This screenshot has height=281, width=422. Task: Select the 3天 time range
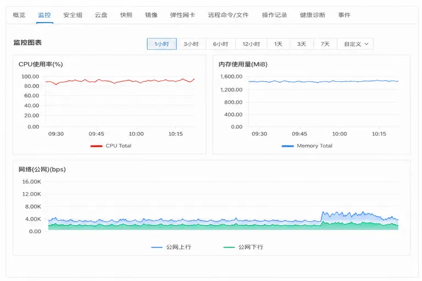[302, 44]
